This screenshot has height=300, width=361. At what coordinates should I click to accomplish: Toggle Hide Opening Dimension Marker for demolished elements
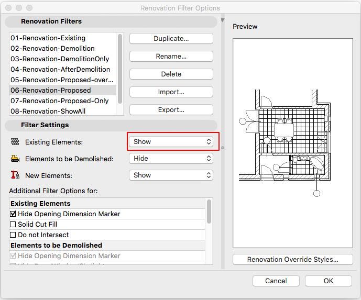[13, 255]
